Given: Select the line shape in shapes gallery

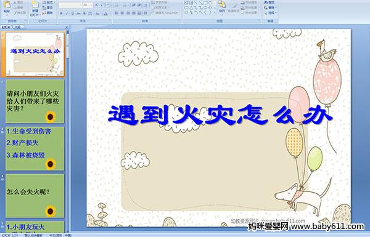Looking at the screenshot, I should coord(195,3).
